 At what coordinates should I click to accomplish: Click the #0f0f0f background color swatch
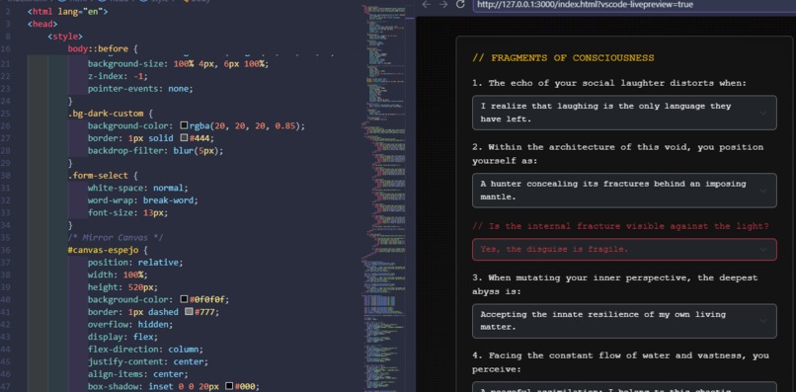(x=185, y=299)
